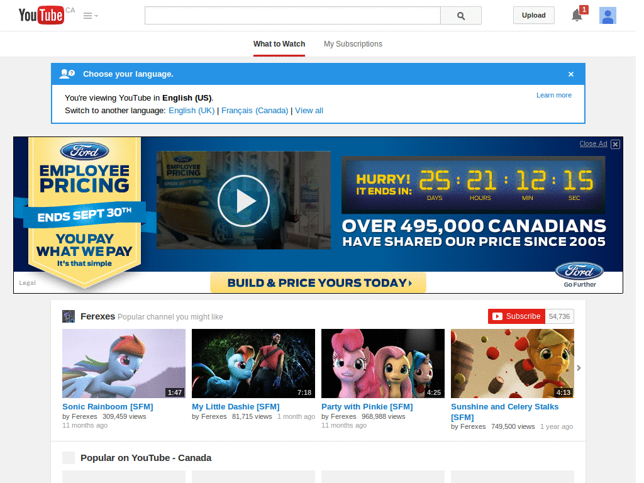The height and width of the screenshot is (483, 644).
Task: Click the 749,500 views text
Action: [513, 427]
